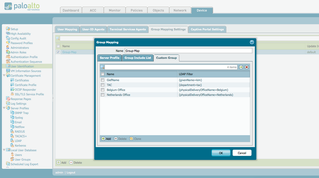Click the green arrow icon beside the search field
The height and width of the screenshot is (178, 319).
click(241, 68)
